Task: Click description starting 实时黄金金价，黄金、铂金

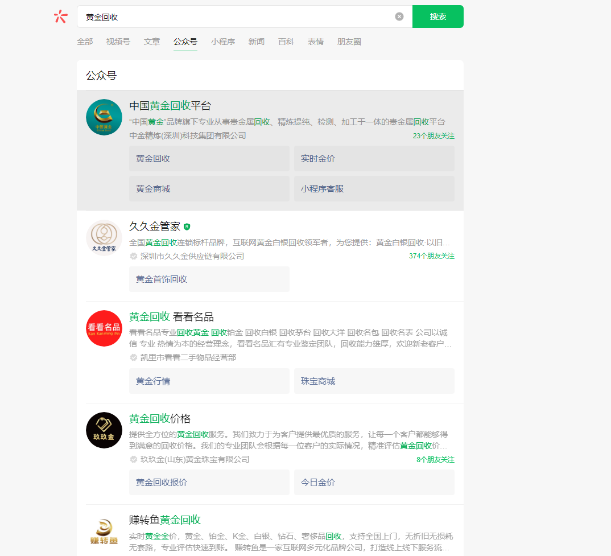Action: pyautogui.click(x=291, y=542)
